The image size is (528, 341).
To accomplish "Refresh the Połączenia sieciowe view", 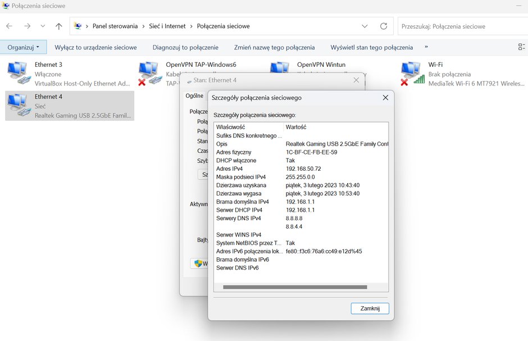I will pyautogui.click(x=384, y=26).
